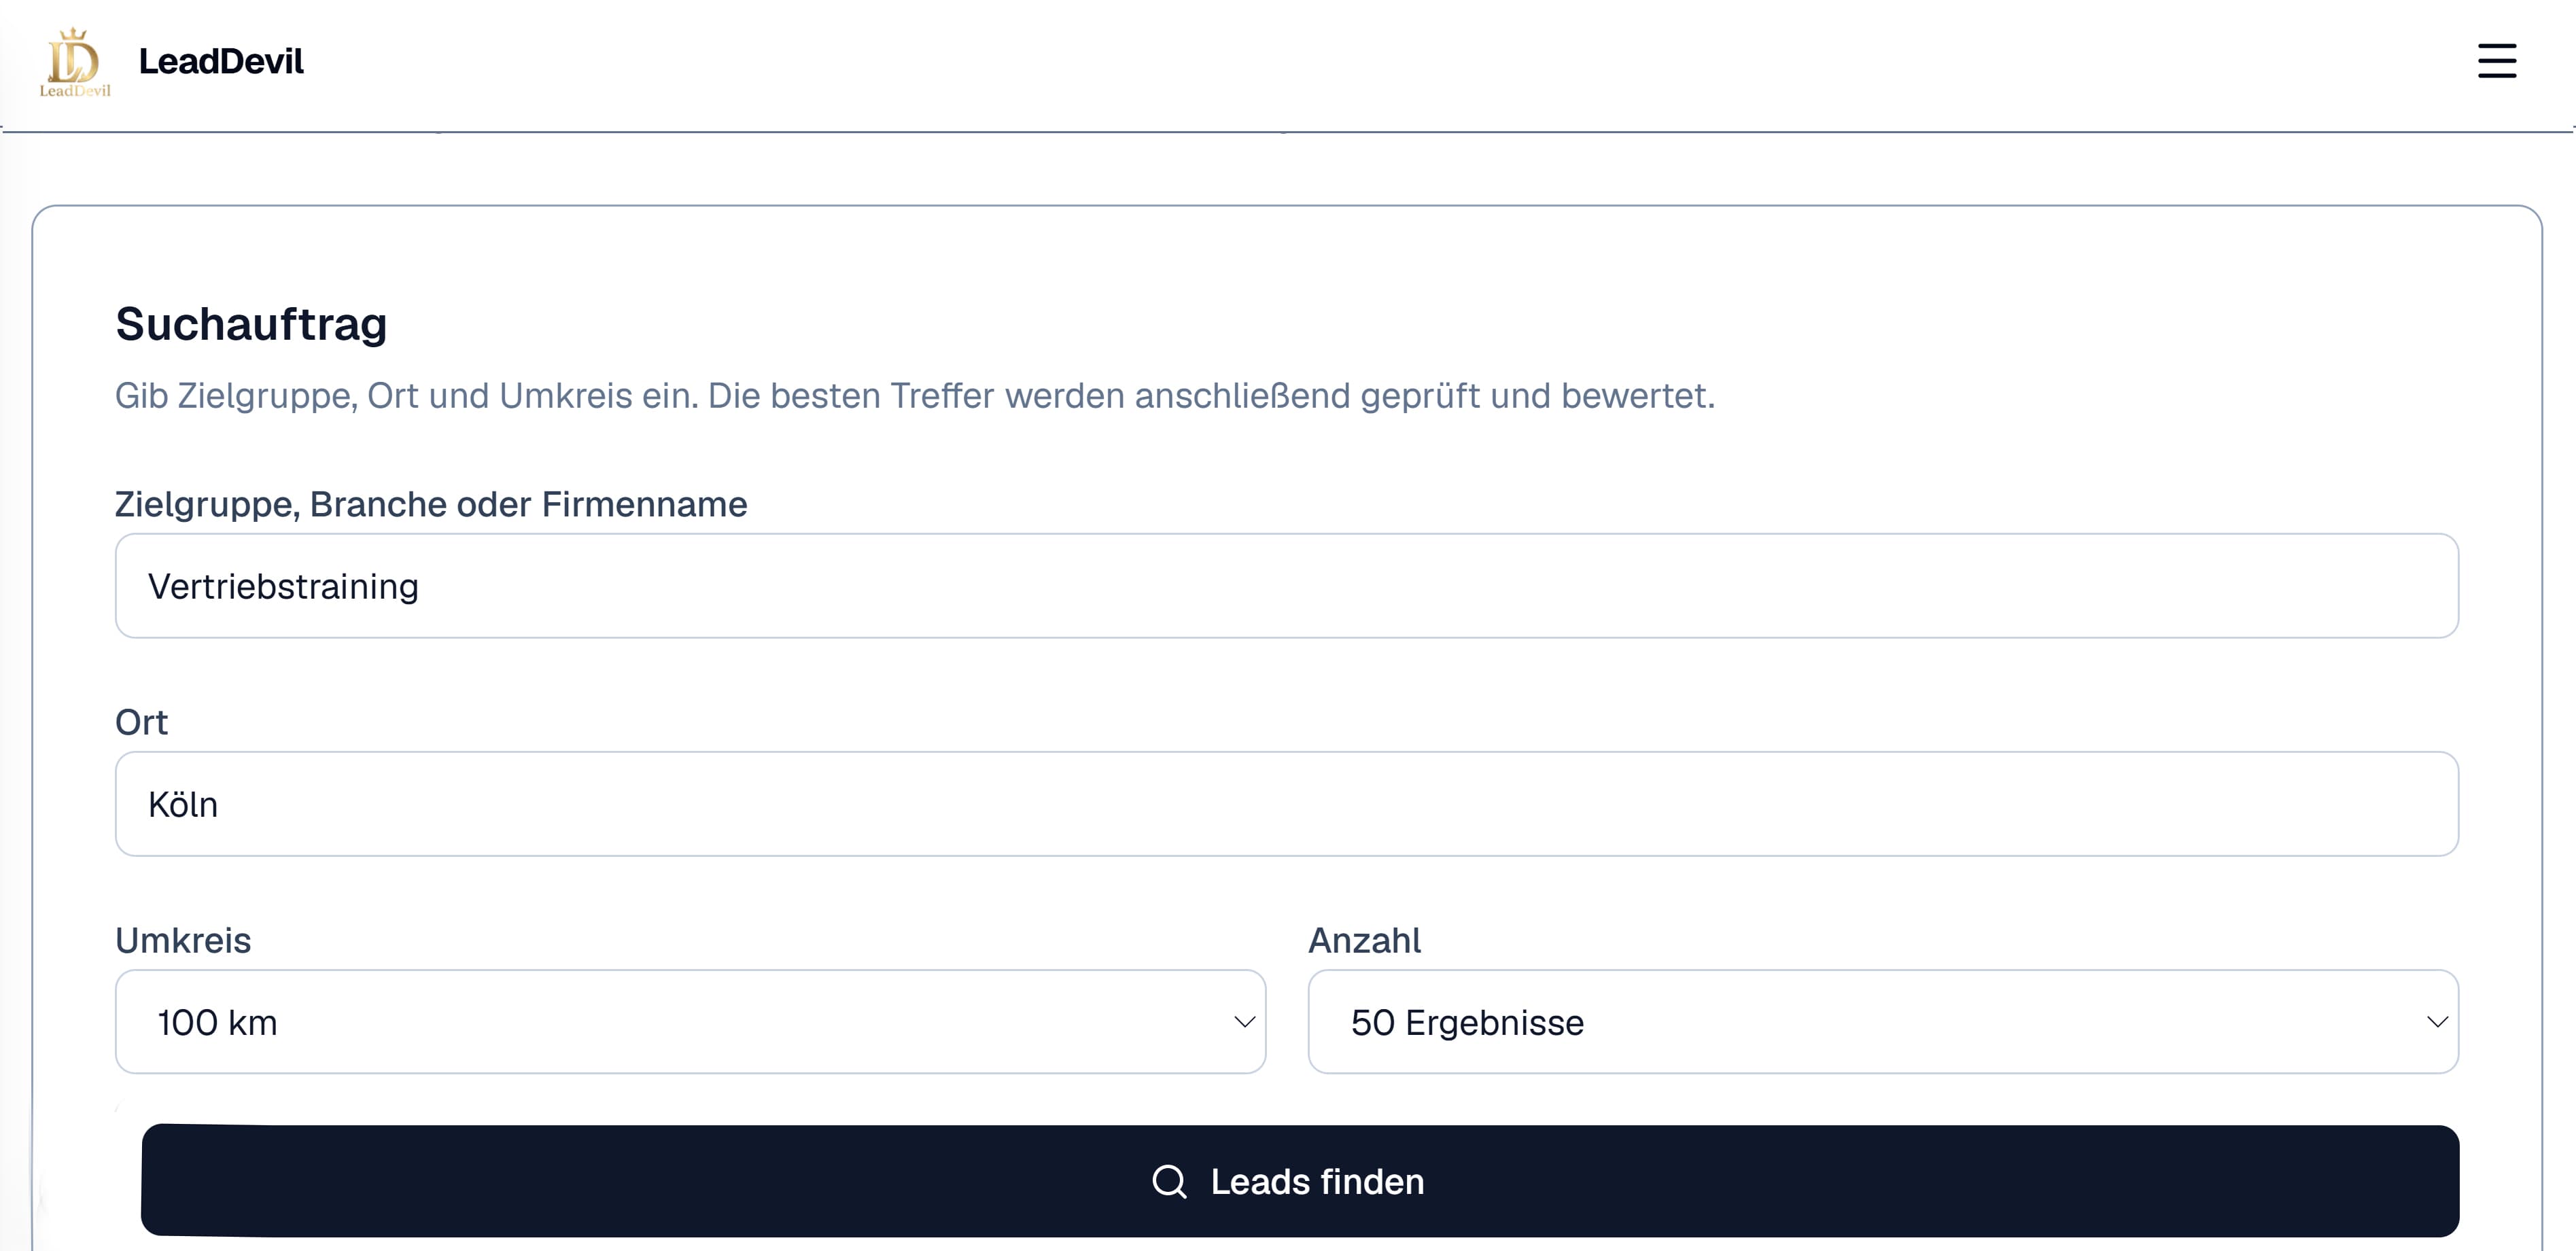Click the Ort label
The height and width of the screenshot is (1251, 2576).
[141, 722]
